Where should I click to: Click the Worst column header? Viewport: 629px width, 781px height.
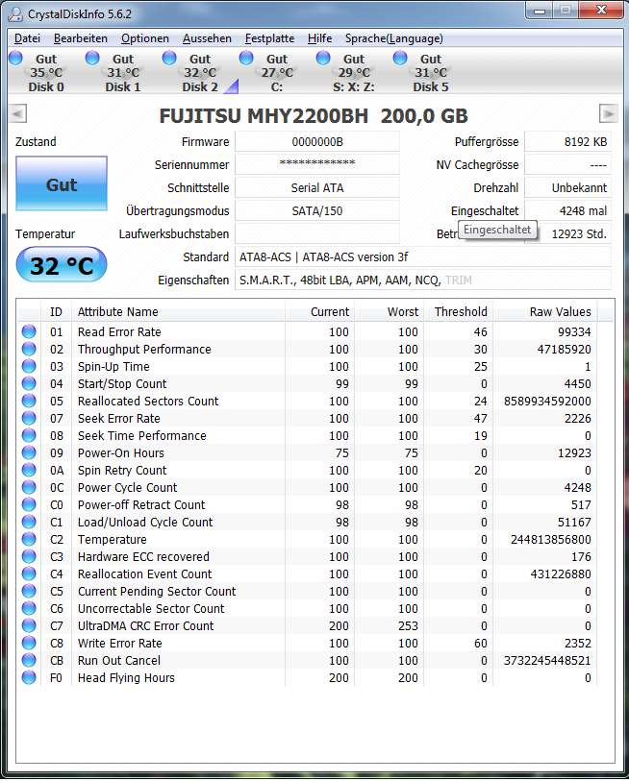tap(390, 312)
